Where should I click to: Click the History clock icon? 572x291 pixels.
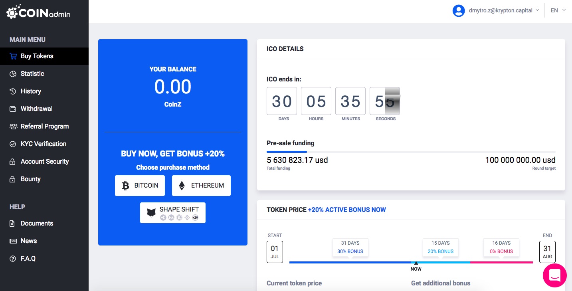[x=13, y=91]
